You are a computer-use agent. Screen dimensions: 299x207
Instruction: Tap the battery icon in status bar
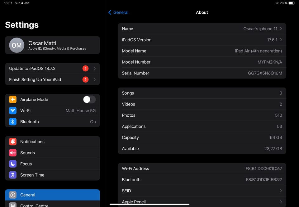(x=292, y=3)
